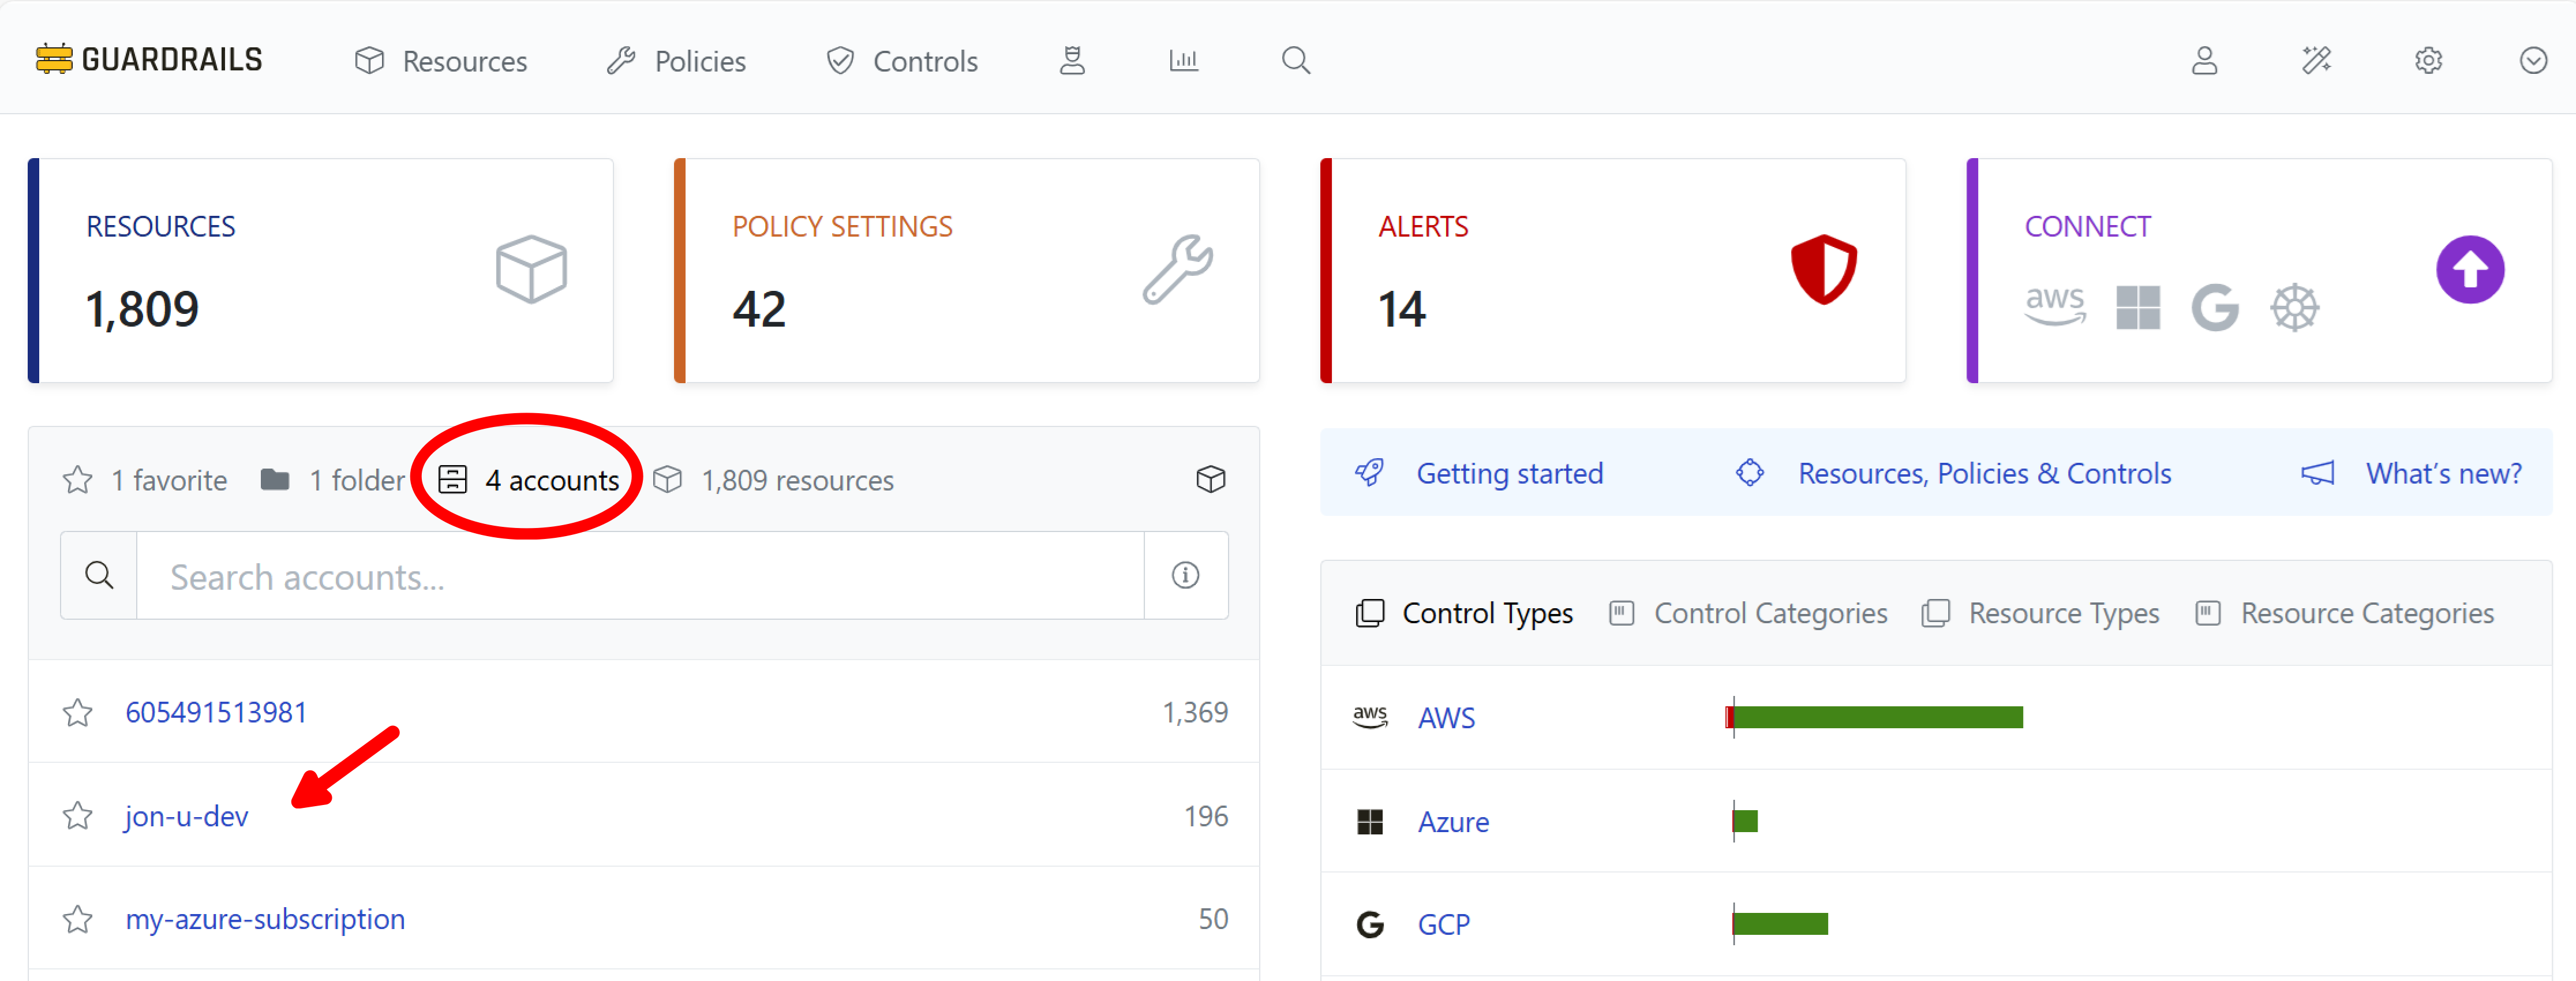Click the magic wand icon
Image resolution: width=2576 pixels, height=981 pixels.
click(x=2317, y=60)
